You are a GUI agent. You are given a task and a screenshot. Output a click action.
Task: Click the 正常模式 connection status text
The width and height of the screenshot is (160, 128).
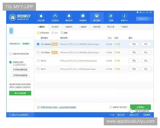(x=26, y=44)
